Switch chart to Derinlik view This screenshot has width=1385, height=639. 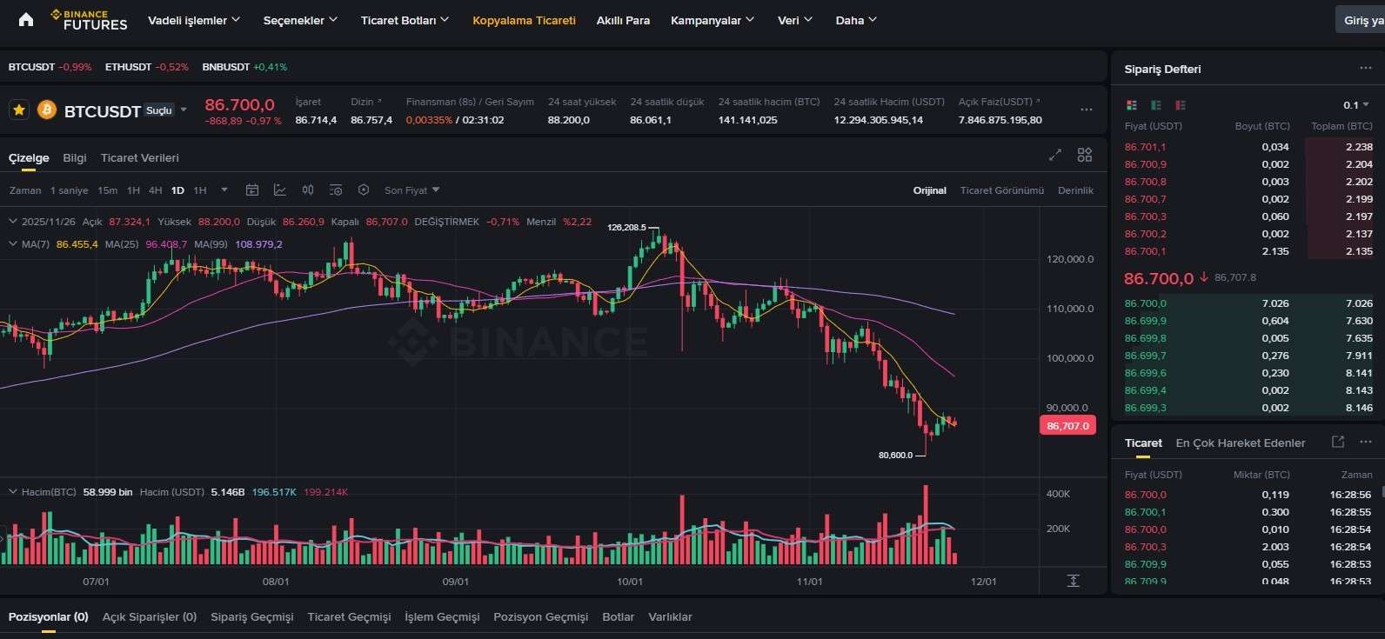click(x=1075, y=190)
